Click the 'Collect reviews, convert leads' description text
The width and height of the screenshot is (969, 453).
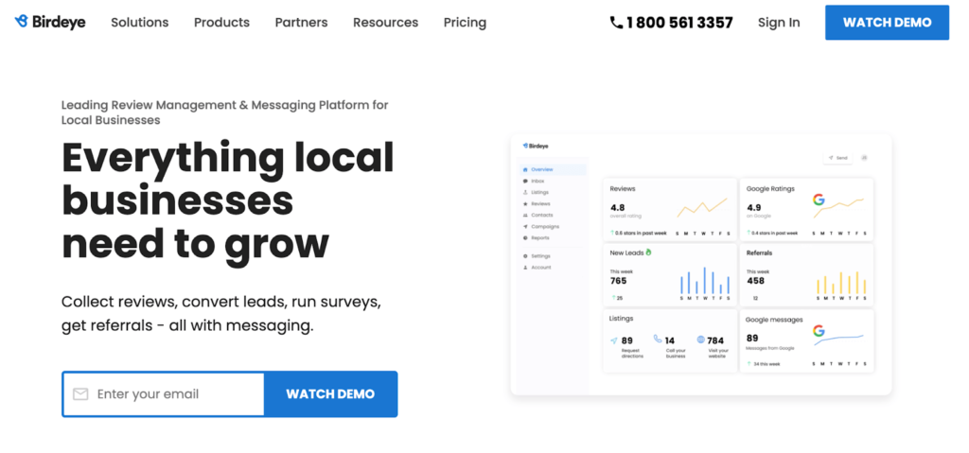pos(221,314)
